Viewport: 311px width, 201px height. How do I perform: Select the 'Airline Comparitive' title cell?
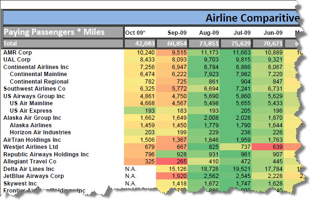[x=151, y=18]
